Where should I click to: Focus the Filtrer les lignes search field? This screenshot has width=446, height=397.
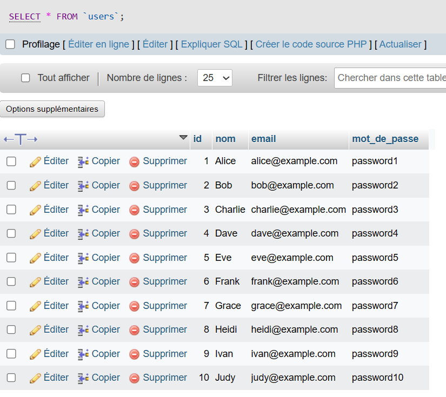tap(390, 78)
